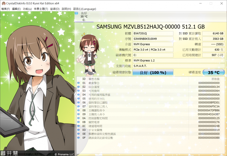Select raw value 000000006F5C3A

(209, 106)
